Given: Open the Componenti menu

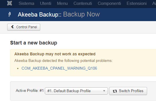Looking at the screenshot, I should pyautogui.click(x=109, y=3).
